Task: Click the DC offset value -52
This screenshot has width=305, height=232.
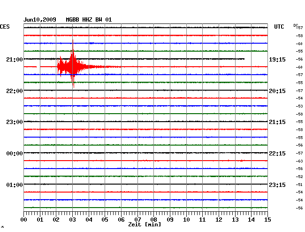Action: point(299,177)
